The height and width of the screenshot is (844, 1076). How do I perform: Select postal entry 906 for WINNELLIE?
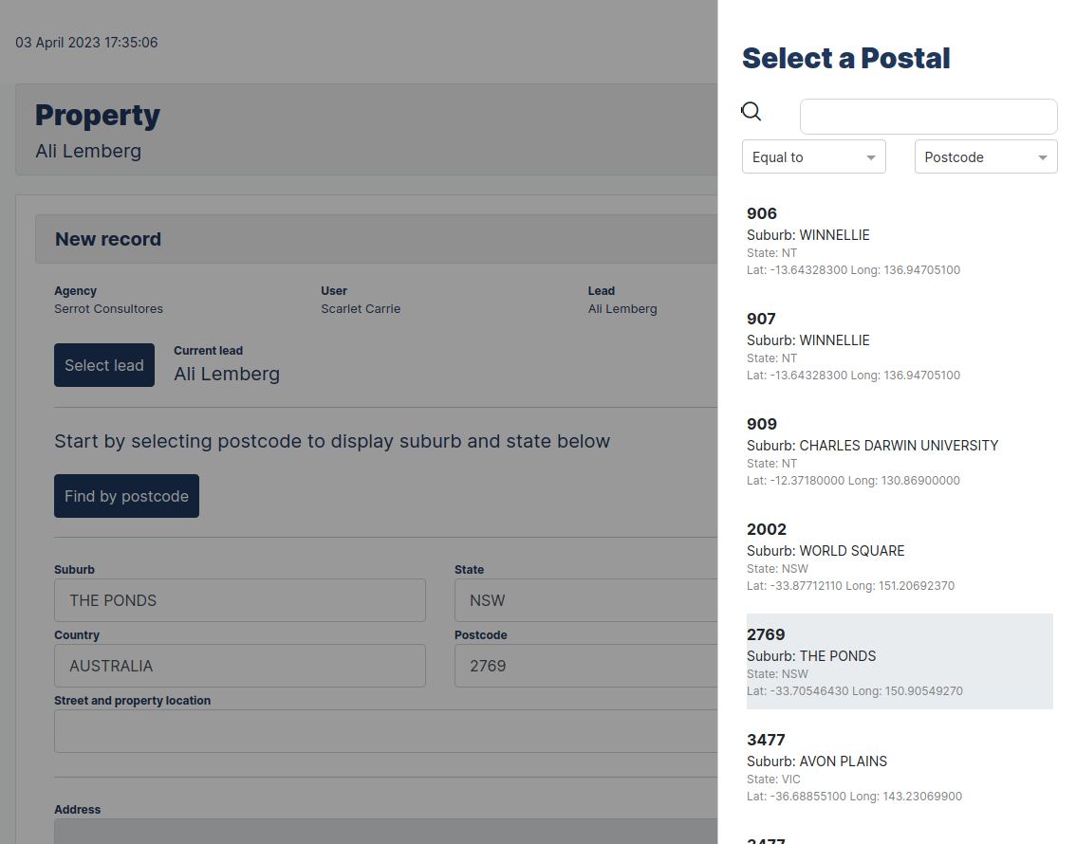(854, 240)
